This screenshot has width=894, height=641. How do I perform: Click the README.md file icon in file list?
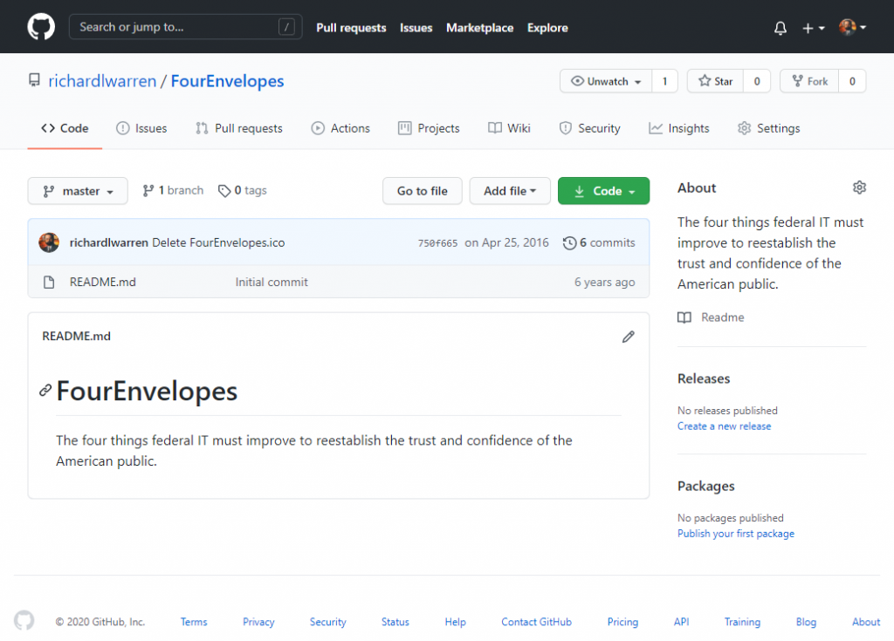(49, 282)
